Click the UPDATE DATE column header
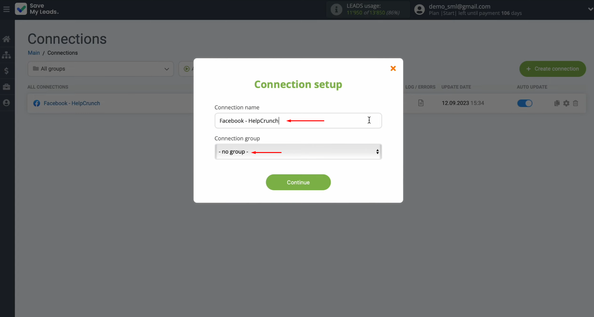The width and height of the screenshot is (594, 317). [x=456, y=87]
